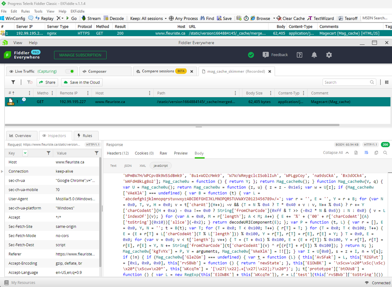The height and width of the screenshot is (287, 392).
Task: Open Keep: All sessions dropdown
Action: [x=148, y=18]
